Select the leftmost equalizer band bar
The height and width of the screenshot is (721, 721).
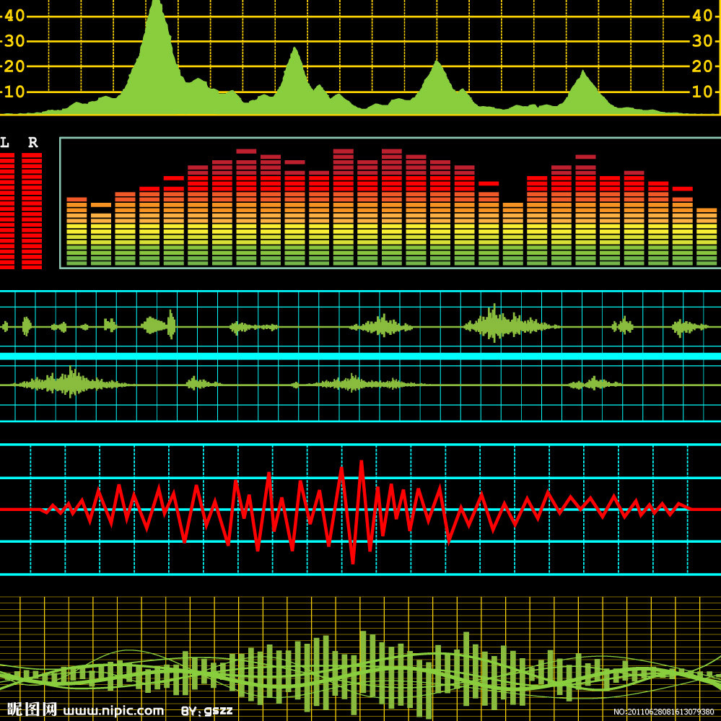coord(77,231)
